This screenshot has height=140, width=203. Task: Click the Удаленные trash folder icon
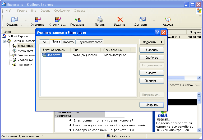pos(14,60)
